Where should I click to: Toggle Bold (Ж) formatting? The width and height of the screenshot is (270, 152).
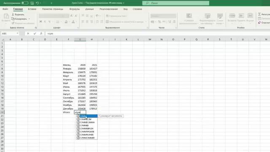click(x=40, y=22)
